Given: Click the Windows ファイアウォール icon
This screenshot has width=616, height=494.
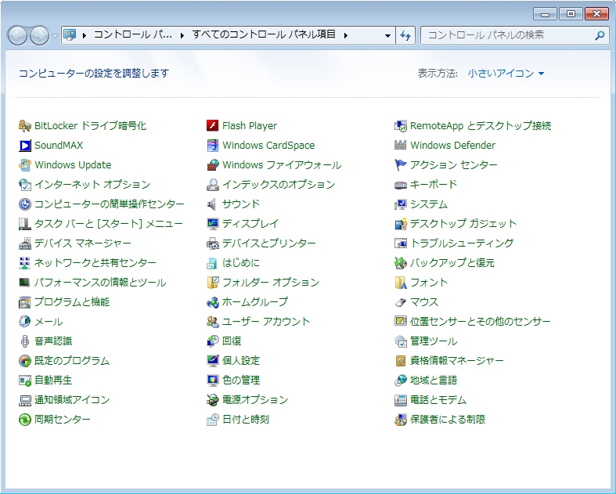Looking at the screenshot, I should coord(212,164).
